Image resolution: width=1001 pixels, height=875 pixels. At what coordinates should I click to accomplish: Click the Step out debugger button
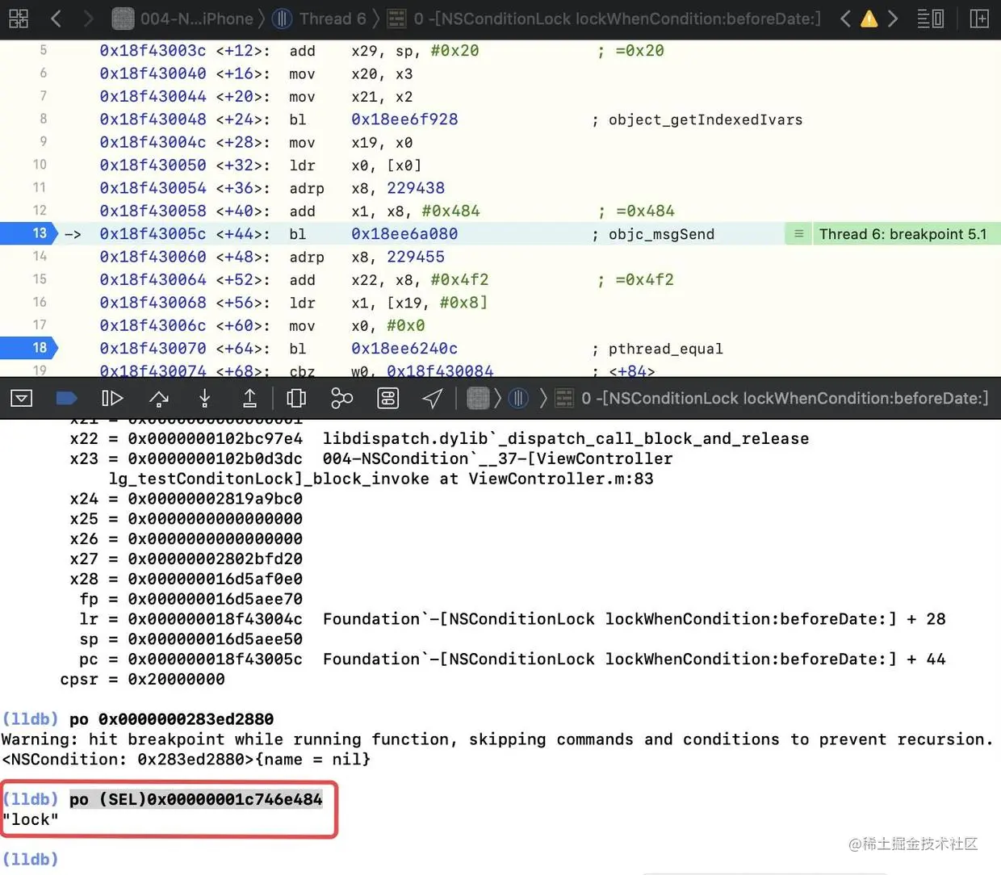(x=250, y=398)
